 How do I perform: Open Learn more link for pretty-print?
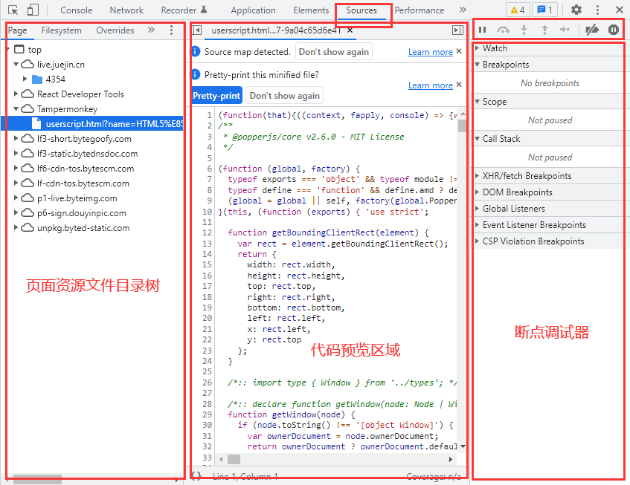coord(431,85)
